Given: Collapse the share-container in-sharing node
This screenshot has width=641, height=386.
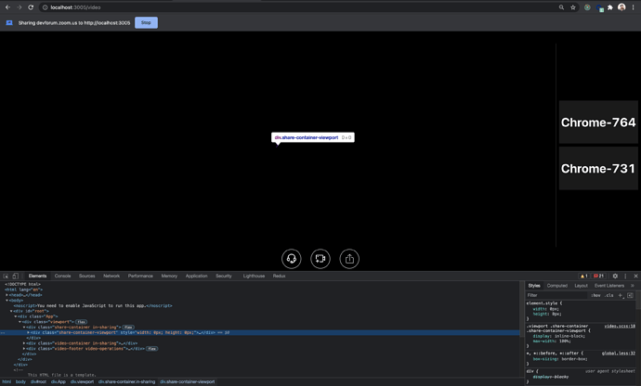Looking at the screenshot, I should [x=24, y=328].
